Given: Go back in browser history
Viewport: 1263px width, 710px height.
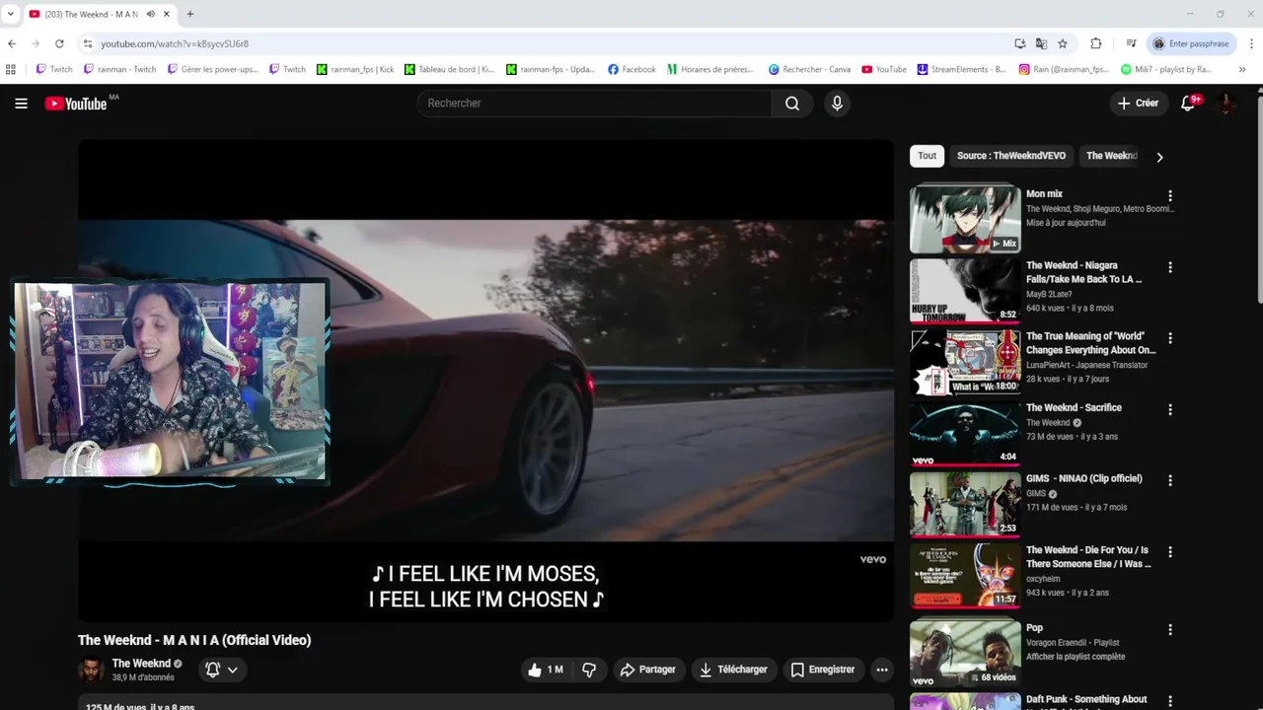Looking at the screenshot, I should tap(12, 43).
